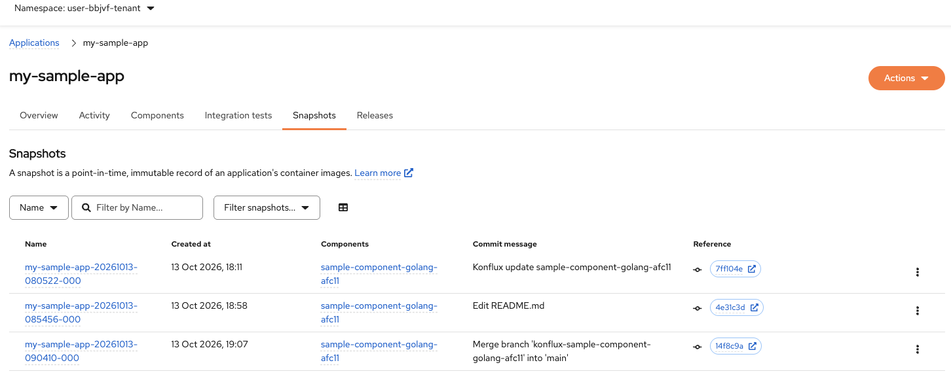The image size is (951, 382).
Task: Open the column management table icon
Action: pos(343,207)
